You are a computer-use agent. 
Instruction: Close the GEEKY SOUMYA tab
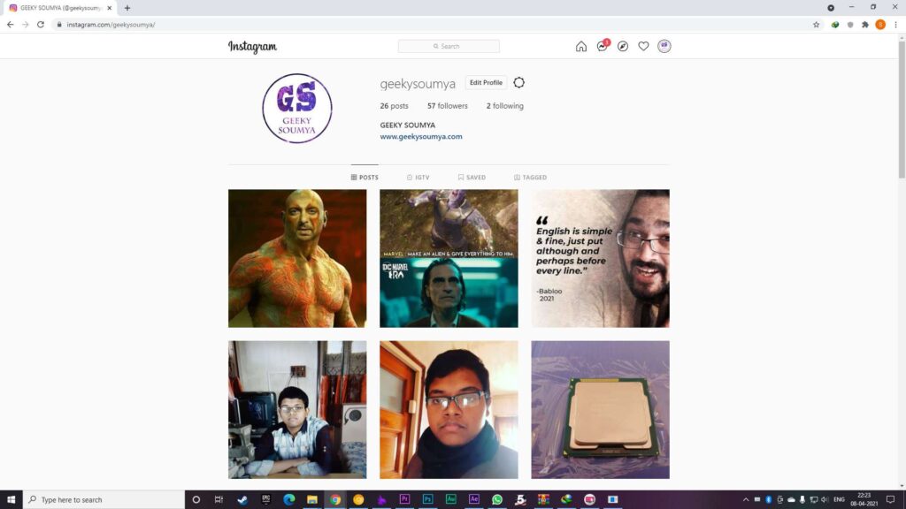109,8
